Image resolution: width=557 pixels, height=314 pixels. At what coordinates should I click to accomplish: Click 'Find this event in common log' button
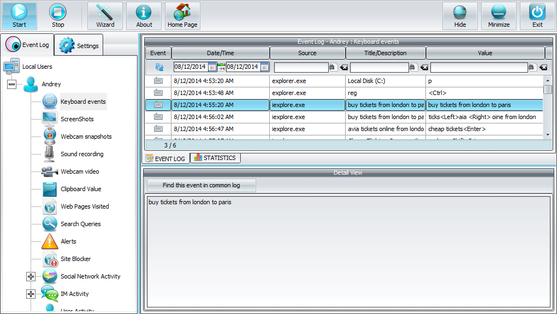pyautogui.click(x=202, y=185)
